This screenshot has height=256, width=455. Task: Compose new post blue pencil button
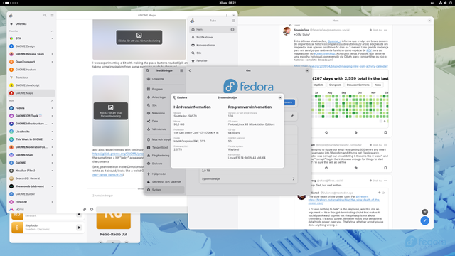tap(425, 221)
